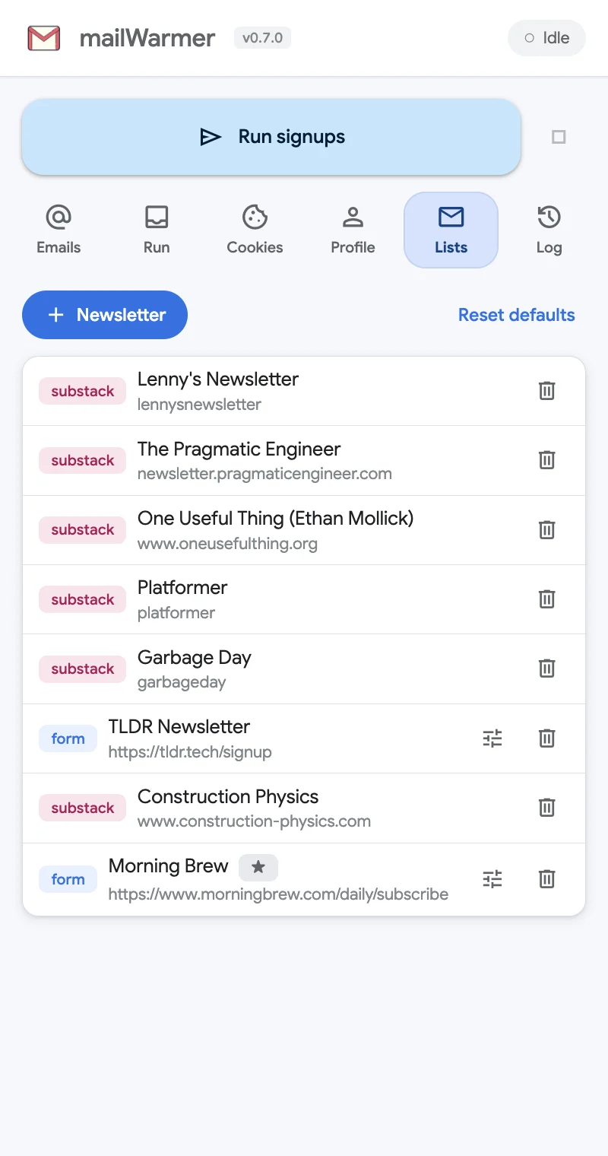
Task: Delete Construction Physics with its trash icon
Action: (546, 808)
